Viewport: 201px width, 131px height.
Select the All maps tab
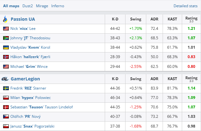11,6
